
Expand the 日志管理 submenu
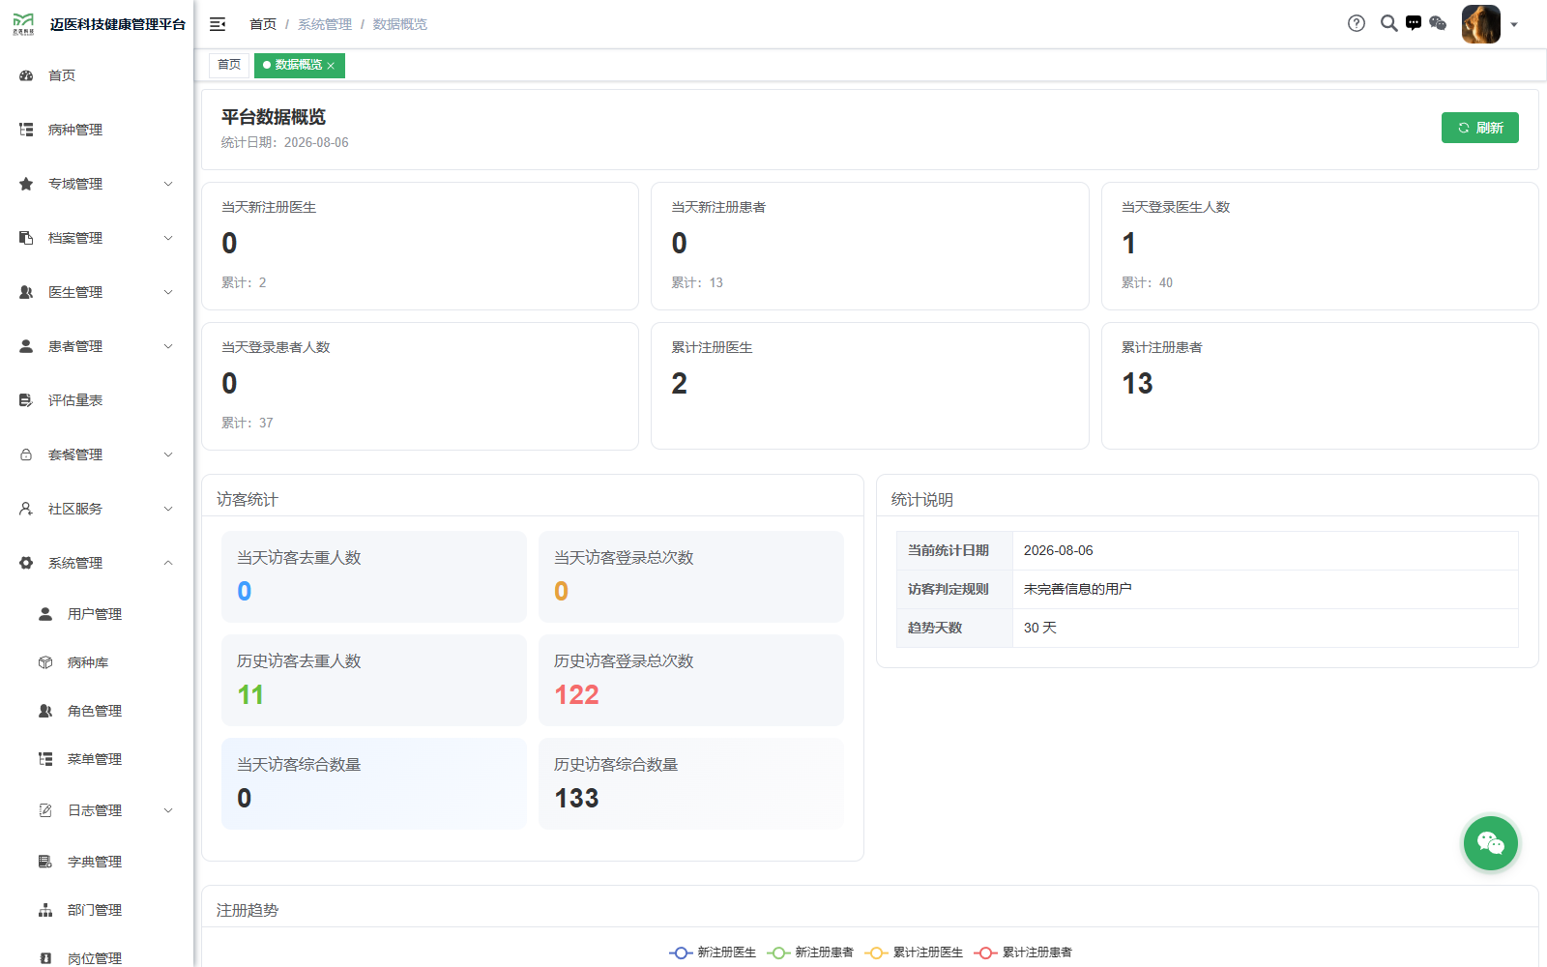[97, 810]
